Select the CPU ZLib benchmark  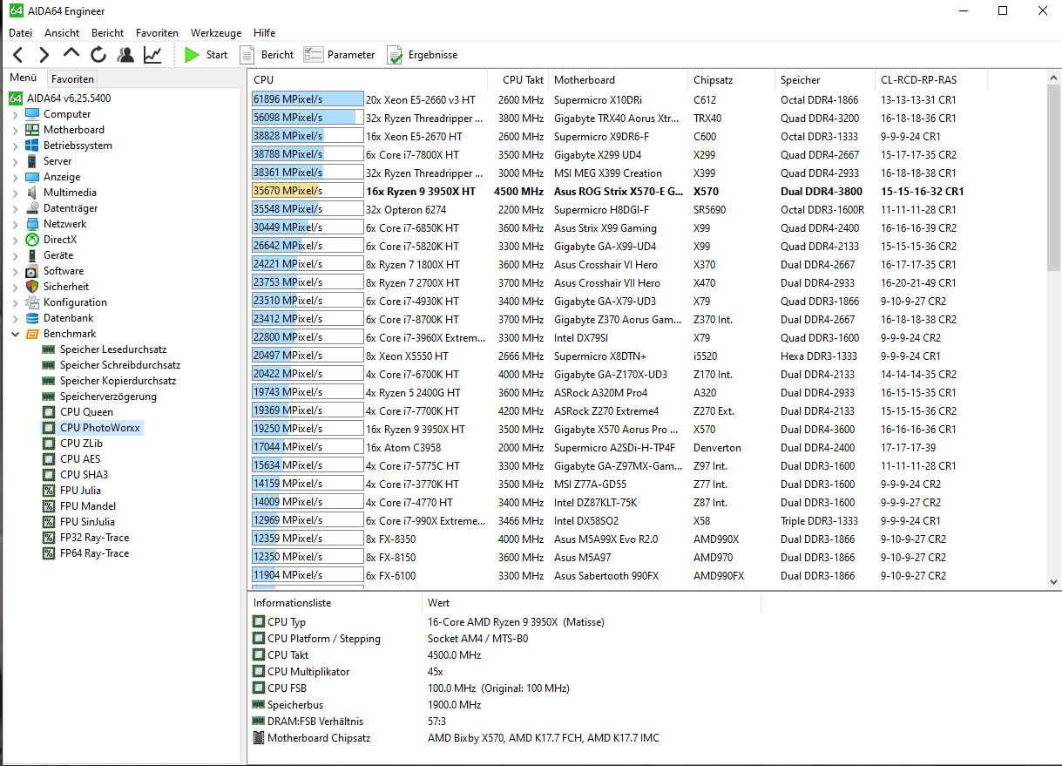click(x=81, y=444)
